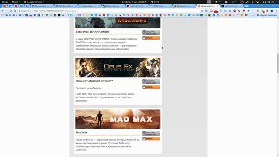Click the red AdBlock stop-sign extension icon
Viewport: 279px width, 157px height.
click(x=235, y=11)
